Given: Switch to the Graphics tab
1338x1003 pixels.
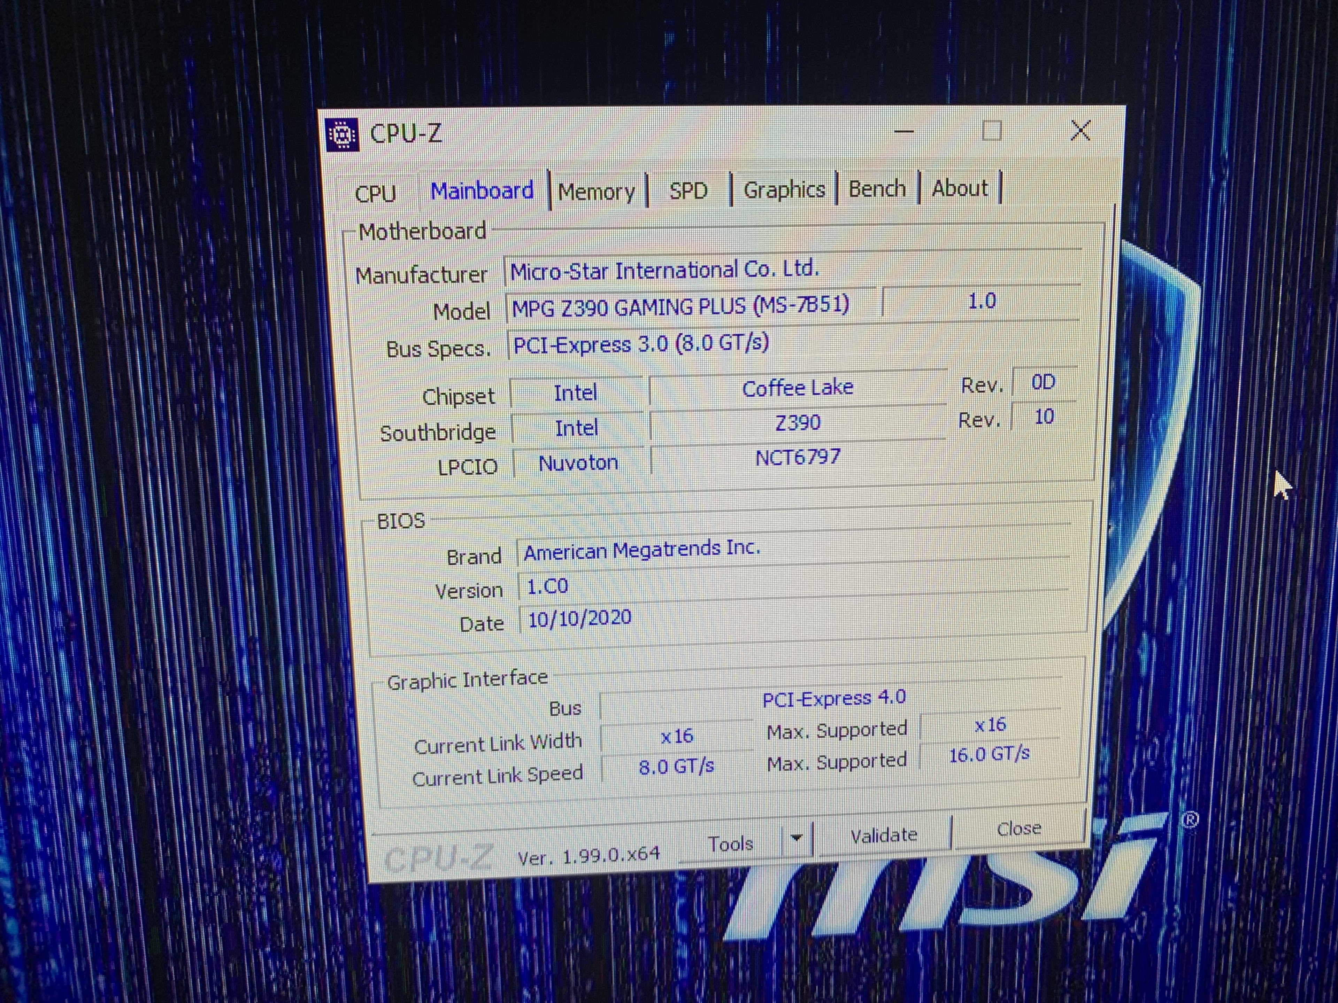Looking at the screenshot, I should pos(784,190).
